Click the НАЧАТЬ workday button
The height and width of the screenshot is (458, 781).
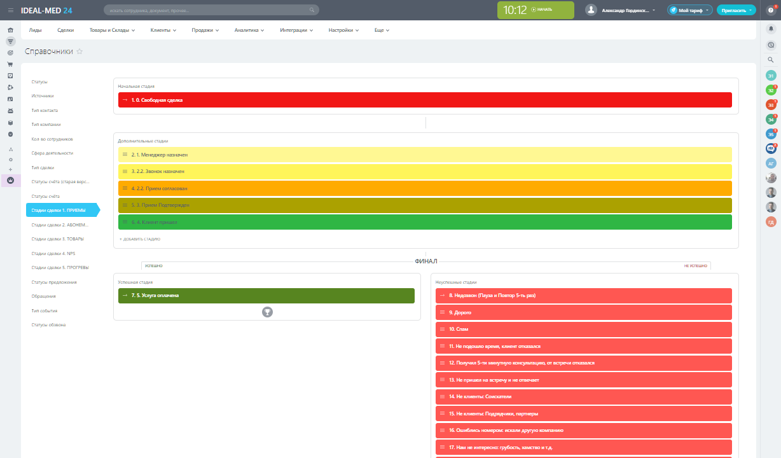(x=542, y=10)
